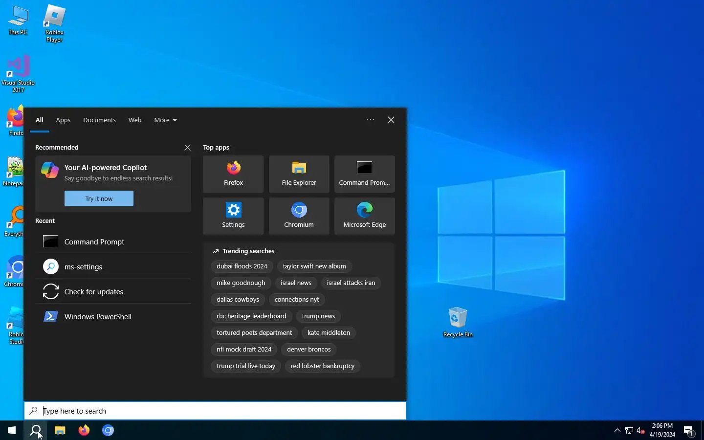The height and width of the screenshot is (440, 704).
Task: Open Settings tile in Top apps
Action: tap(233, 216)
